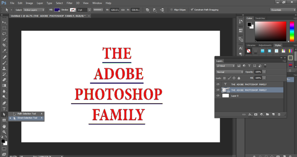Switch to the Swatches tab
The image size is (297, 157).
pos(260,18)
